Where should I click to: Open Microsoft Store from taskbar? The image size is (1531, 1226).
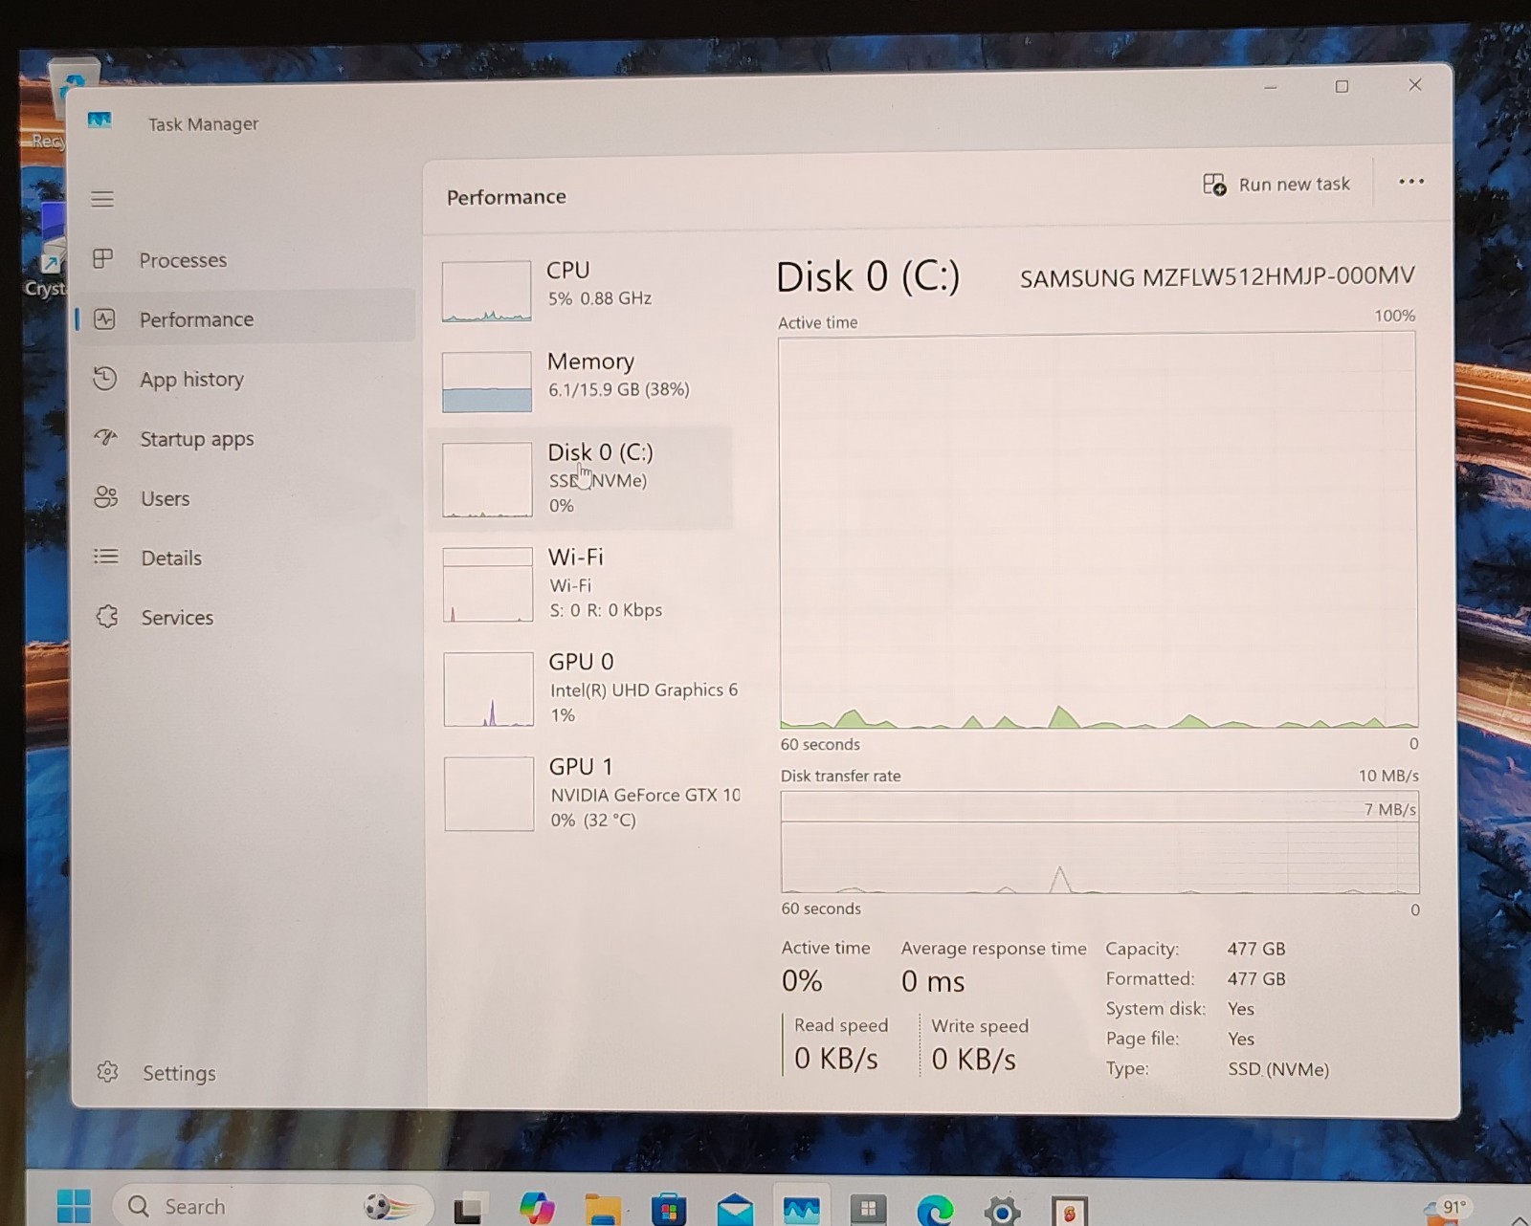[669, 1211]
